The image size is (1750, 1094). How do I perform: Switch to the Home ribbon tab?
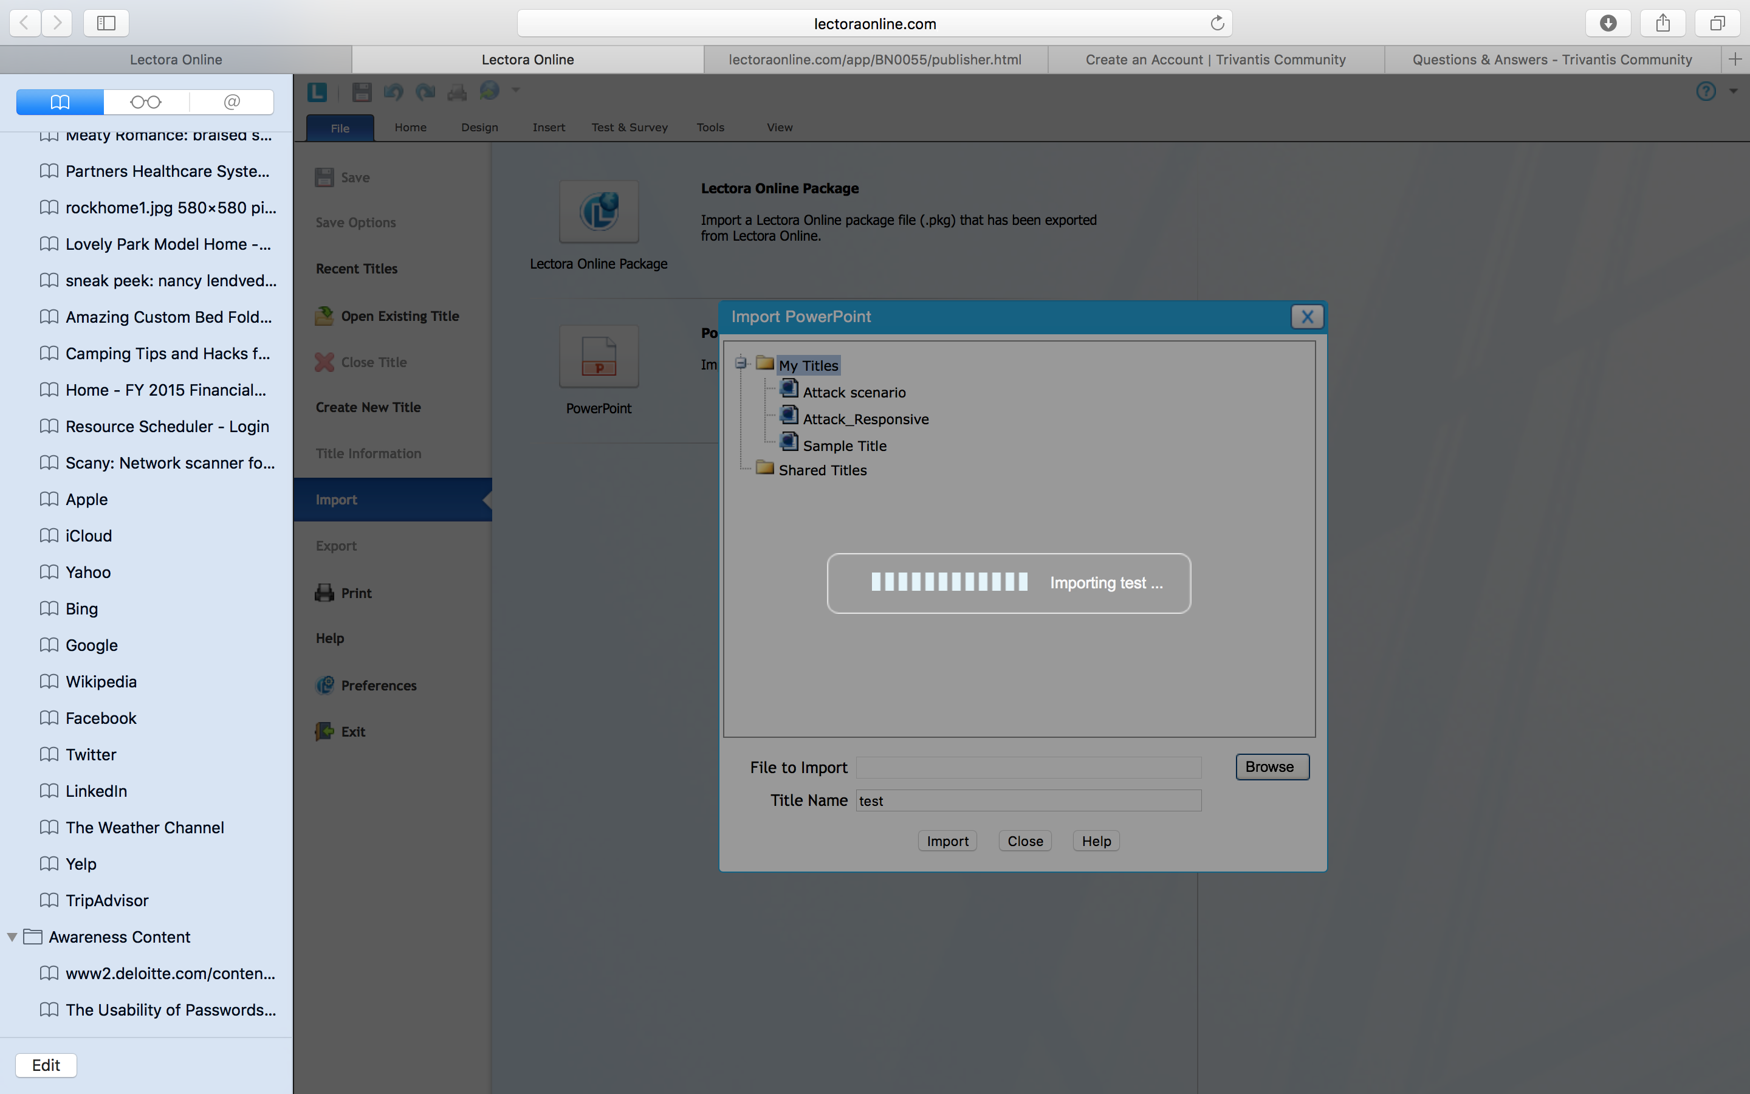click(410, 128)
